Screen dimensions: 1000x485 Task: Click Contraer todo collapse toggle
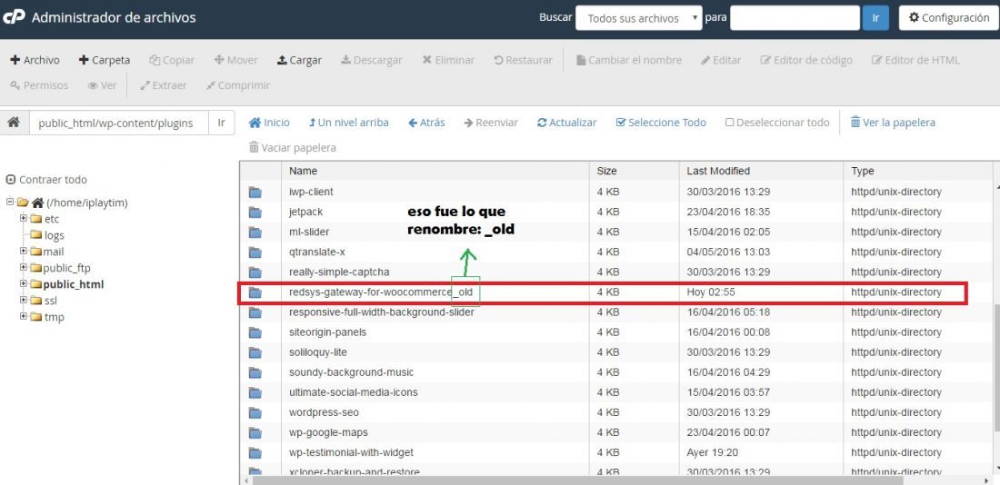(46, 180)
